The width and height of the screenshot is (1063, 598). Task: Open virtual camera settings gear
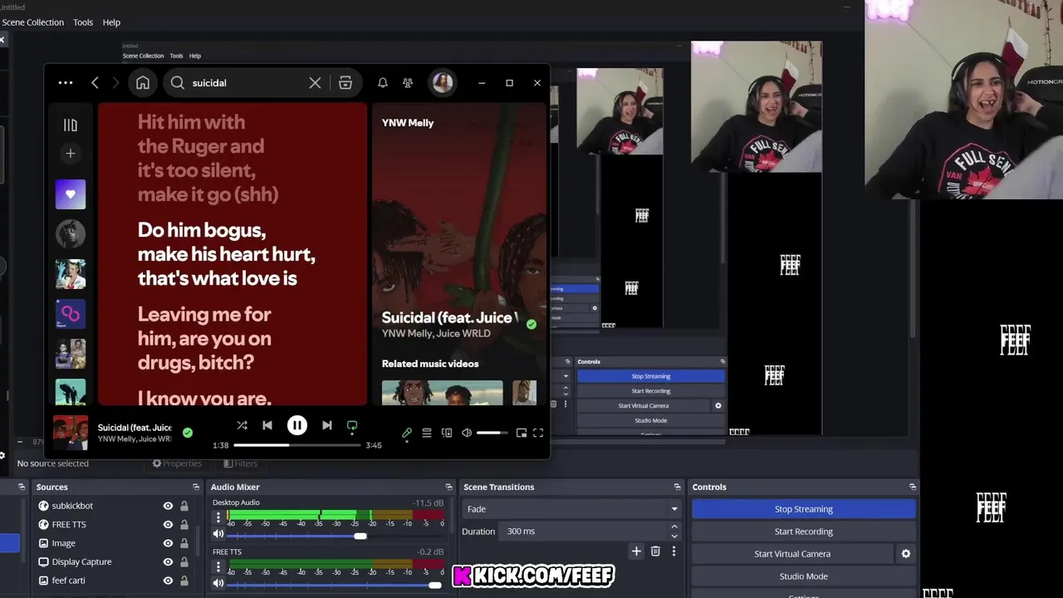pyautogui.click(x=906, y=554)
